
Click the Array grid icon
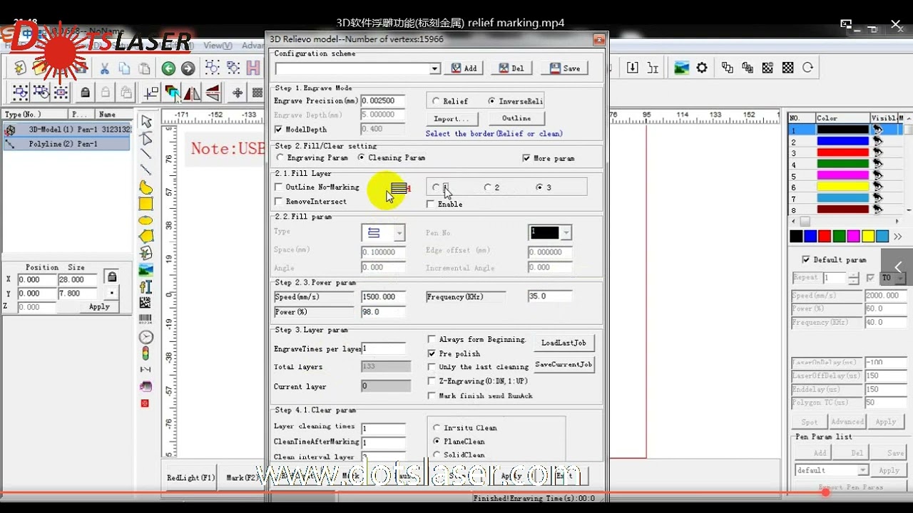(257, 93)
